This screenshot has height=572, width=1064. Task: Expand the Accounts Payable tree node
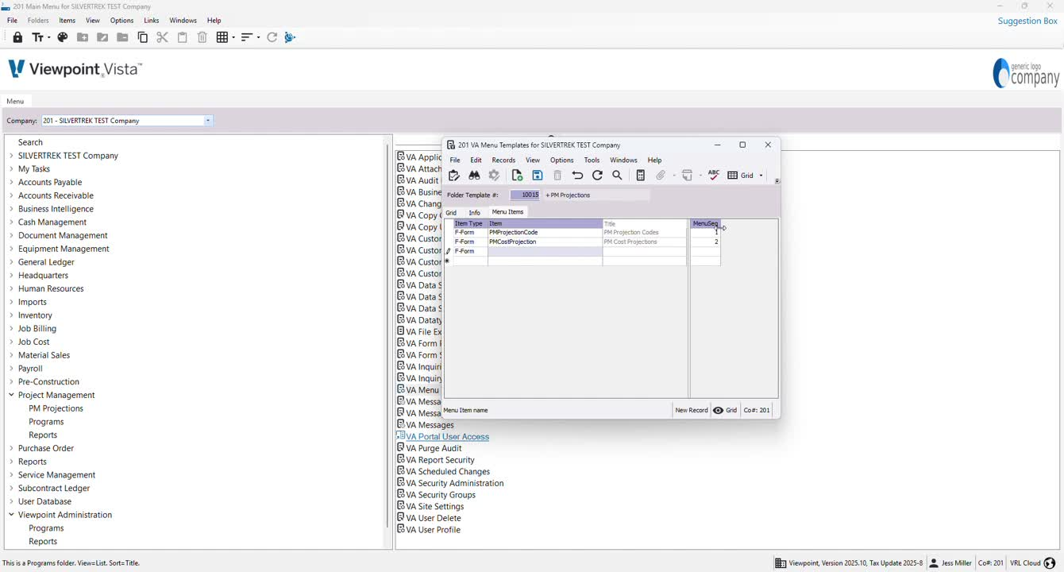point(11,182)
